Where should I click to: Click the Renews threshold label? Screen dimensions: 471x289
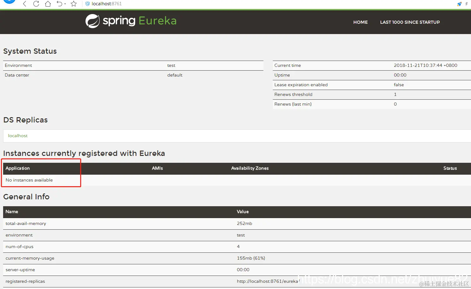click(x=293, y=94)
